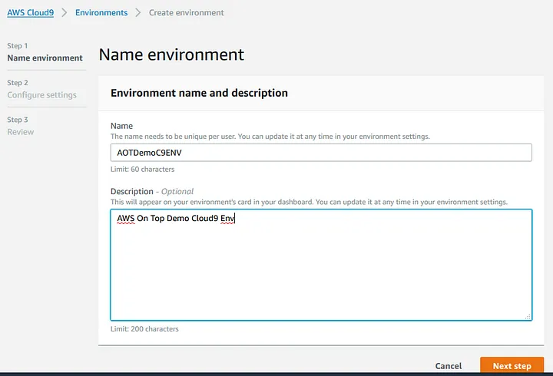Screen dimensions: 553x376
Task: Select Step 1 Name environment in sidebar
Action: coord(45,52)
